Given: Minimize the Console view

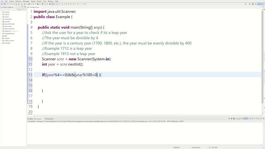Looking at the screenshot, I should tap(261, 118).
